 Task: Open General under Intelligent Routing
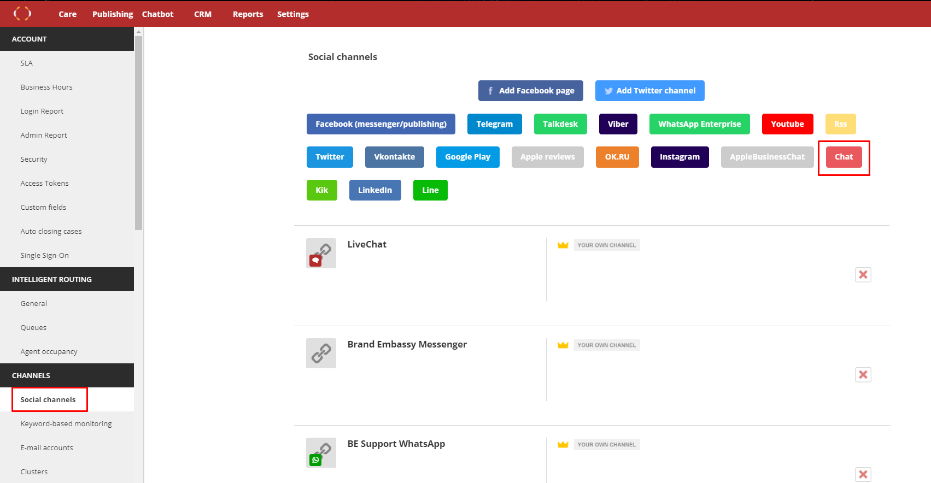pos(67,303)
